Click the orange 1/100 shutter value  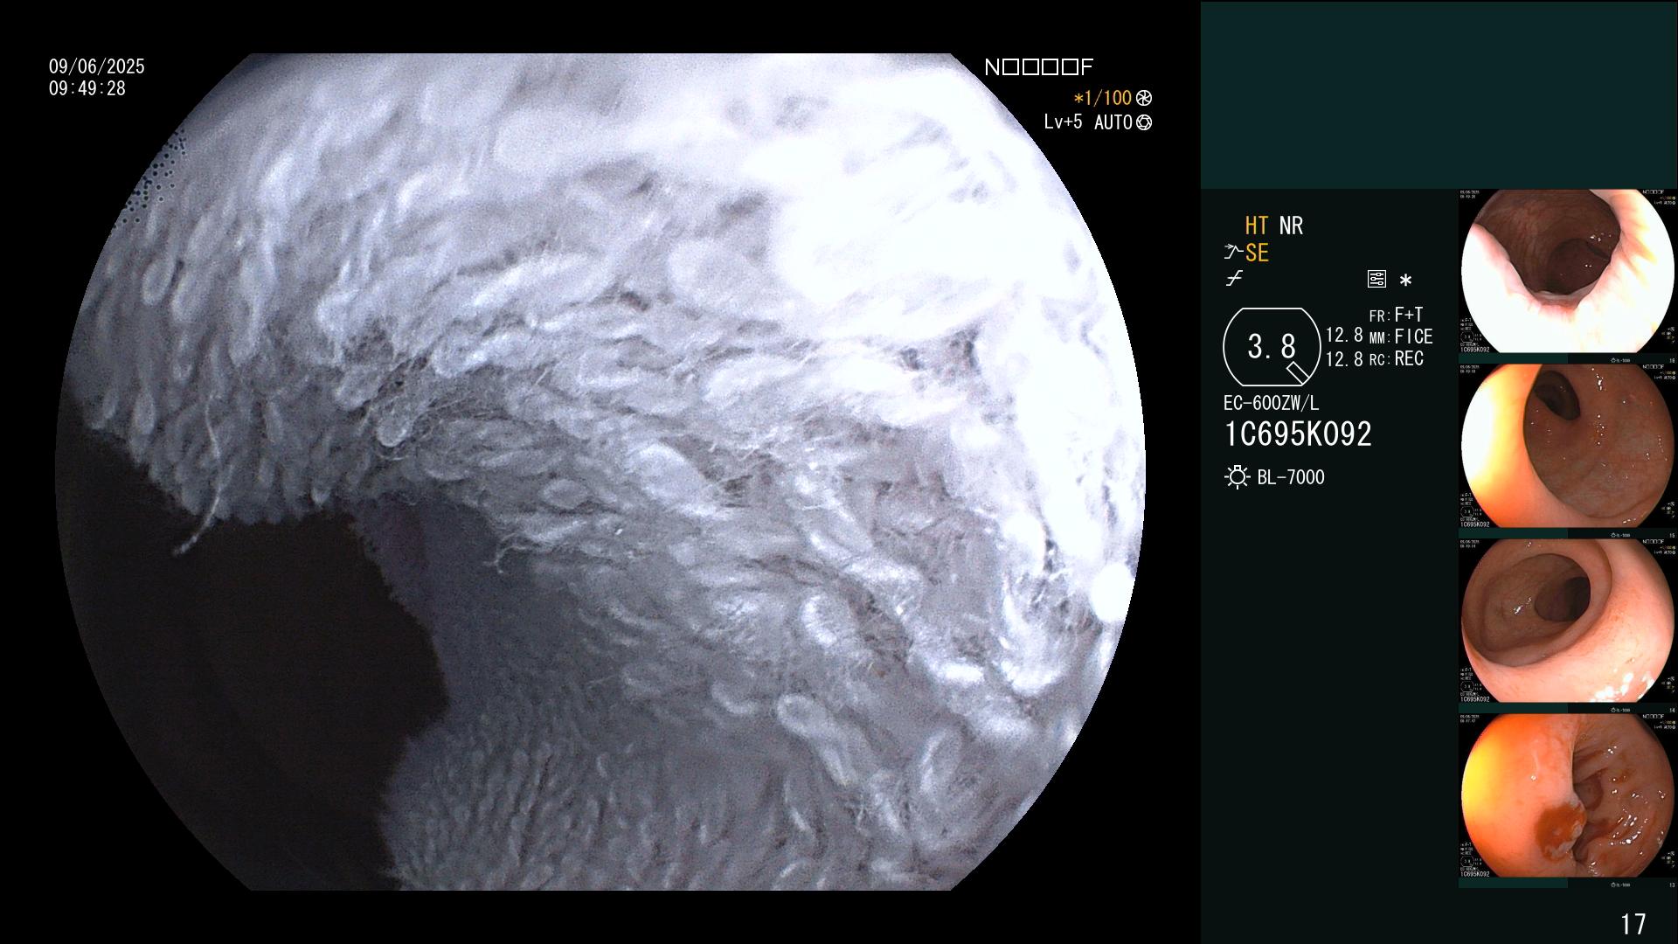coord(1102,99)
